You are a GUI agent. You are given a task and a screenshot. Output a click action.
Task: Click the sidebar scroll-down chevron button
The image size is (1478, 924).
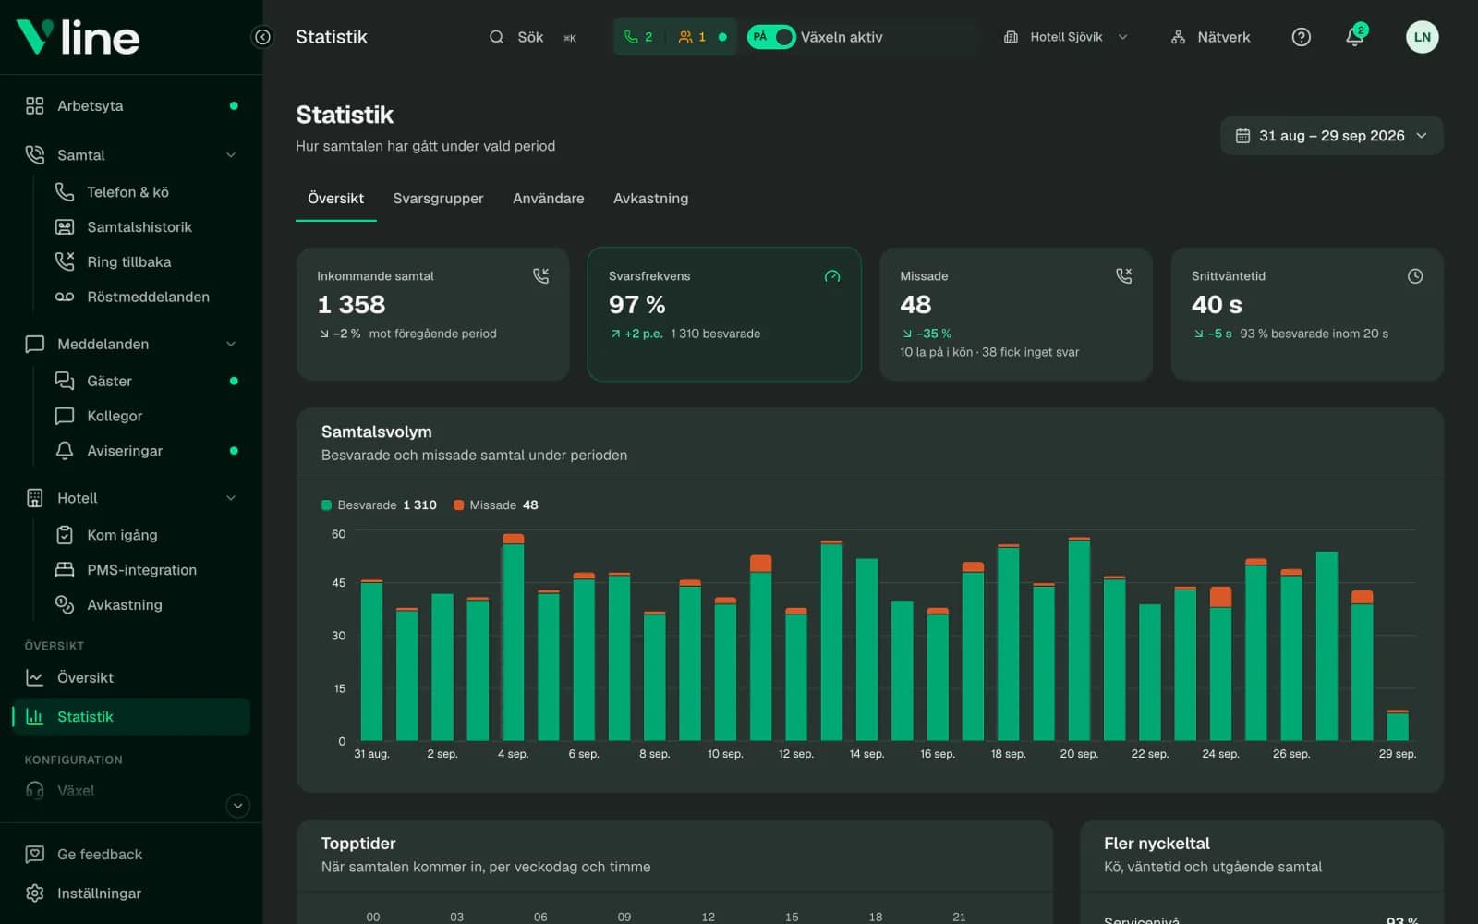coord(237,806)
